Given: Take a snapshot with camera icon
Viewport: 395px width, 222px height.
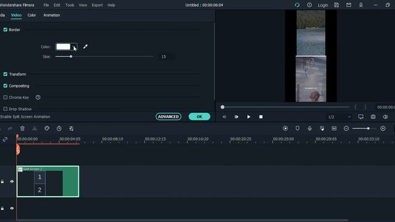Looking at the screenshot, I should tap(373, 117).
